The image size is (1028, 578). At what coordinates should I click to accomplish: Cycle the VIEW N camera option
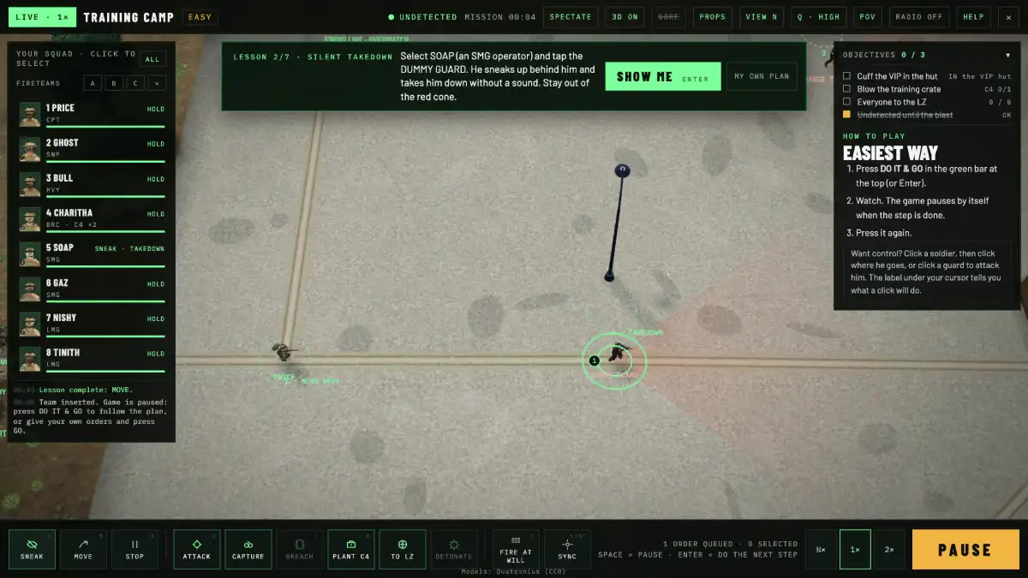click(762, 17)
